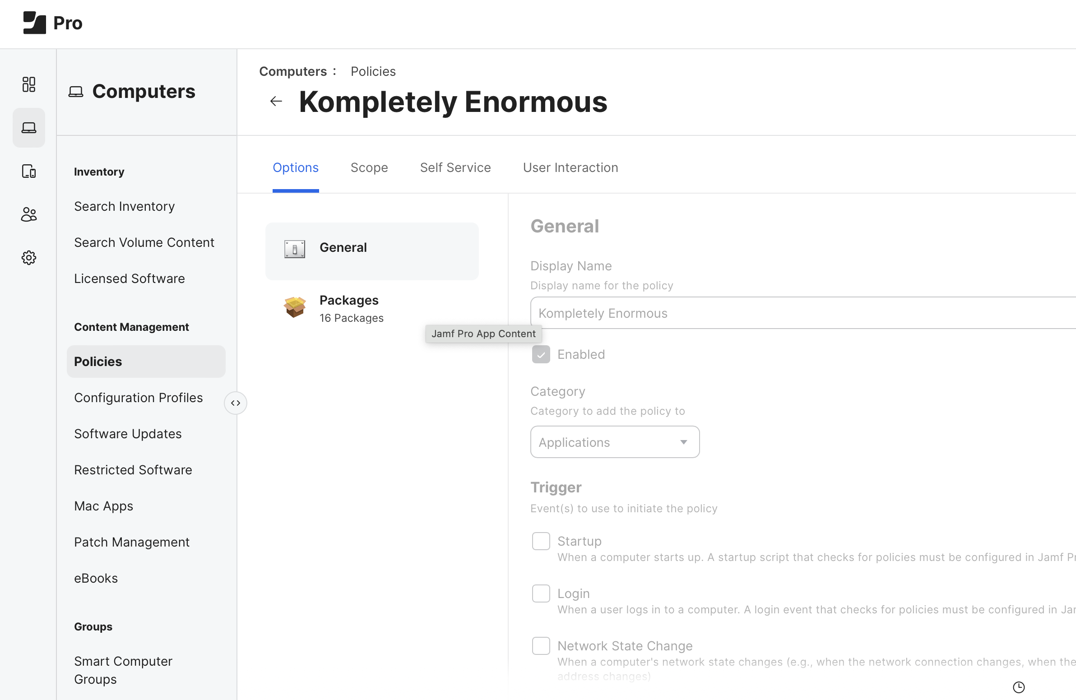This screenshot has width=1076, height=700.
Task: Open the Settings gear icon
Action: [28, 258]
